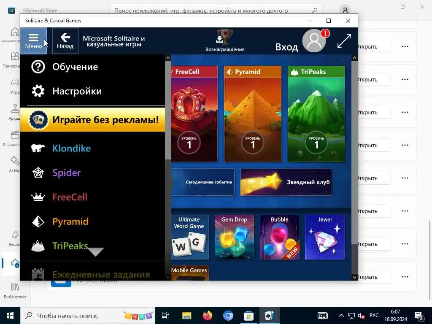Click the Ежедневные задания menu entry
Viewport: 432px width, 324px height.
click(92, 274)
